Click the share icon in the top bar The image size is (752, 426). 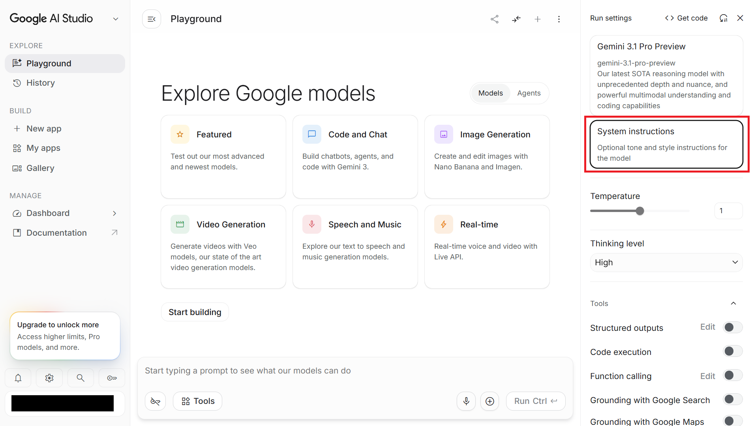point(495,19)
